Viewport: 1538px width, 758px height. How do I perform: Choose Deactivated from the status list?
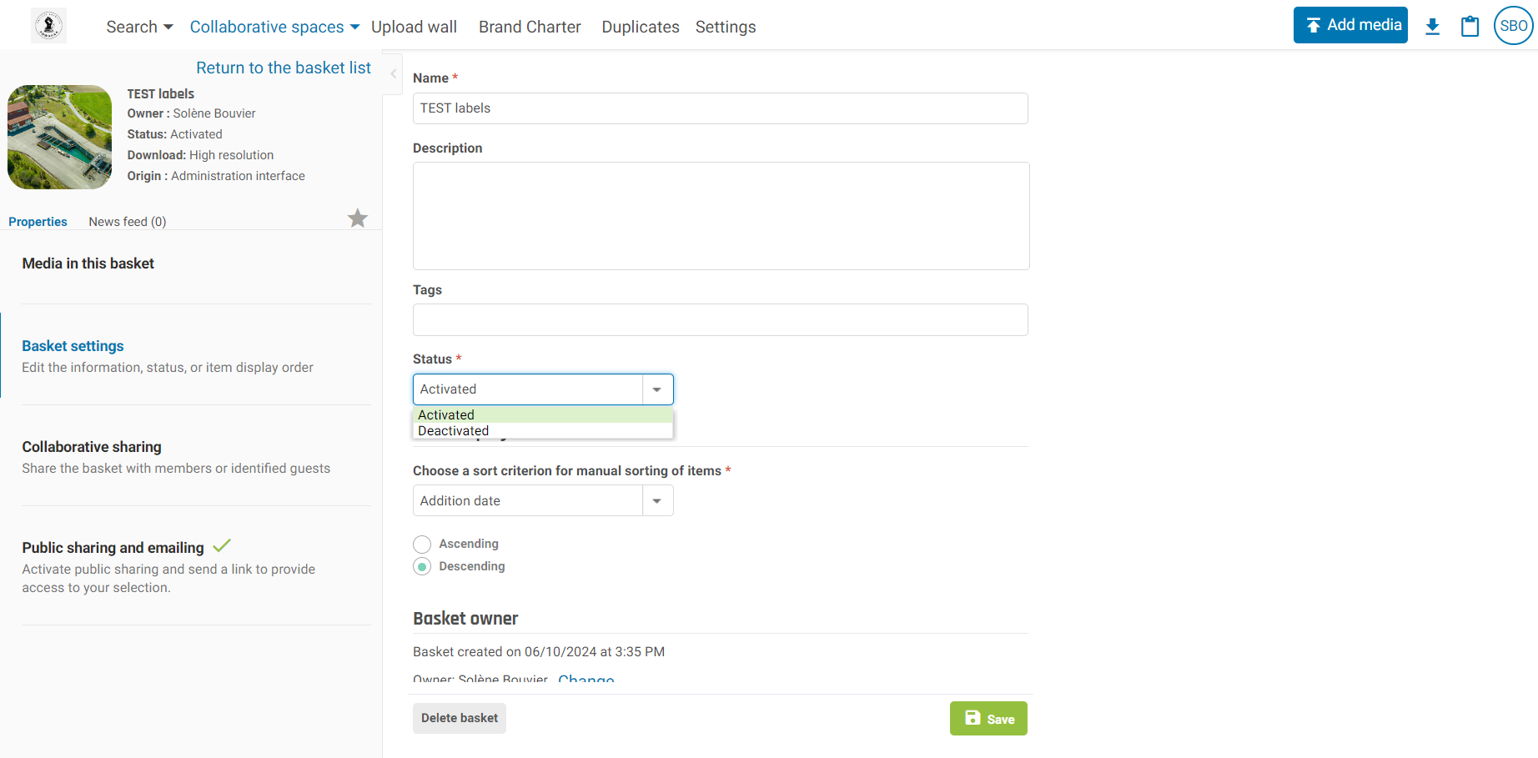click(454, 431)
